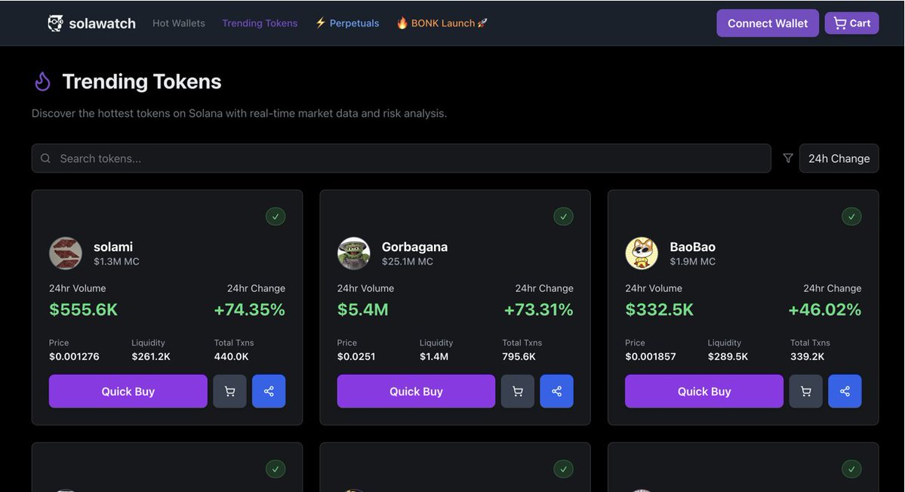Quick Buy the solami token
Image resolution: width=905 pixels, height=492 pixels.
click(128, 391)
